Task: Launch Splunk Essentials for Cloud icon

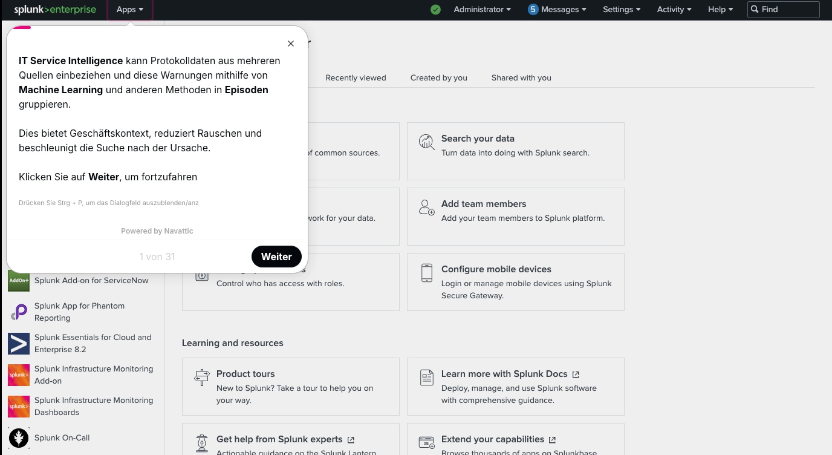Action: 19,344
